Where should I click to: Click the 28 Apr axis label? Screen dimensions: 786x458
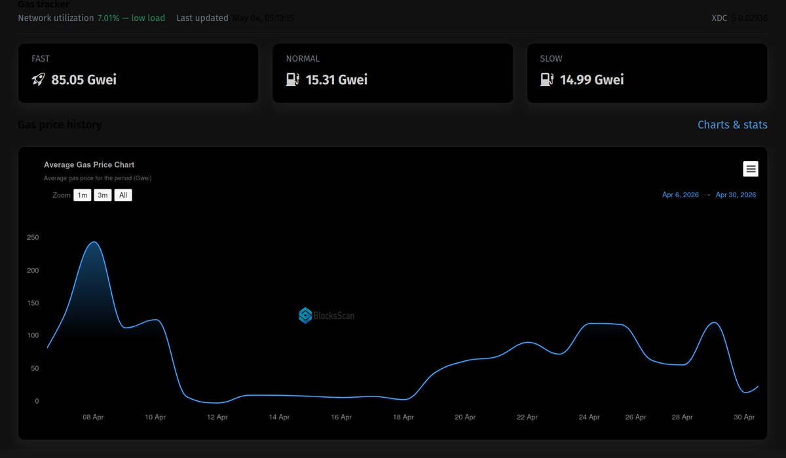pos(683,417)
